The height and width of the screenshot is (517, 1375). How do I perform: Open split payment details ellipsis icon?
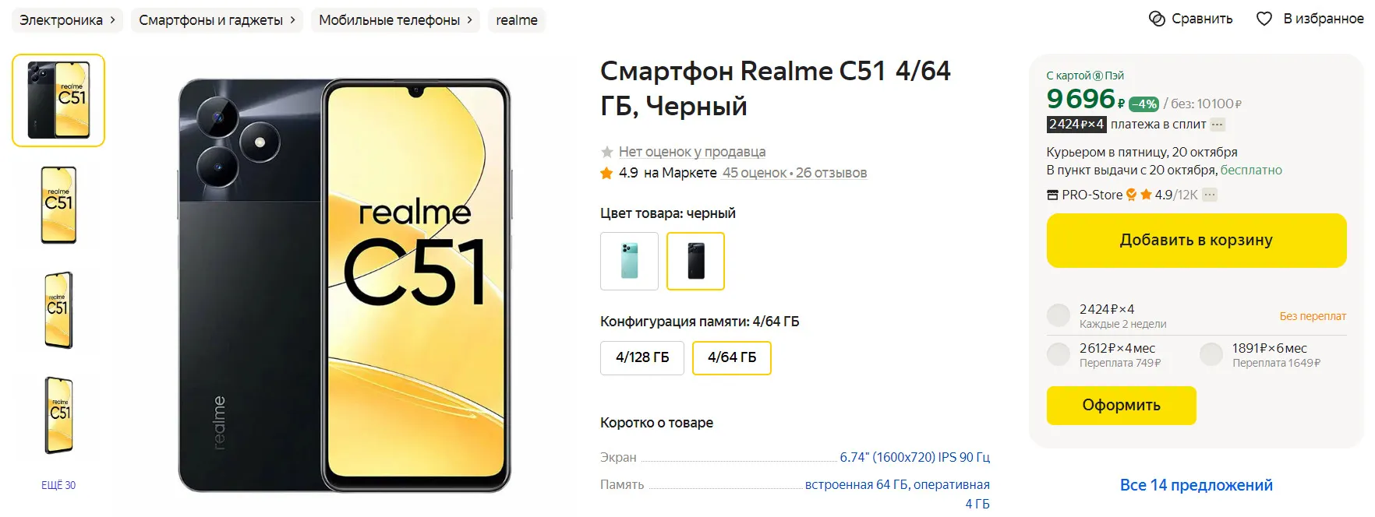tap(1218, 125)
